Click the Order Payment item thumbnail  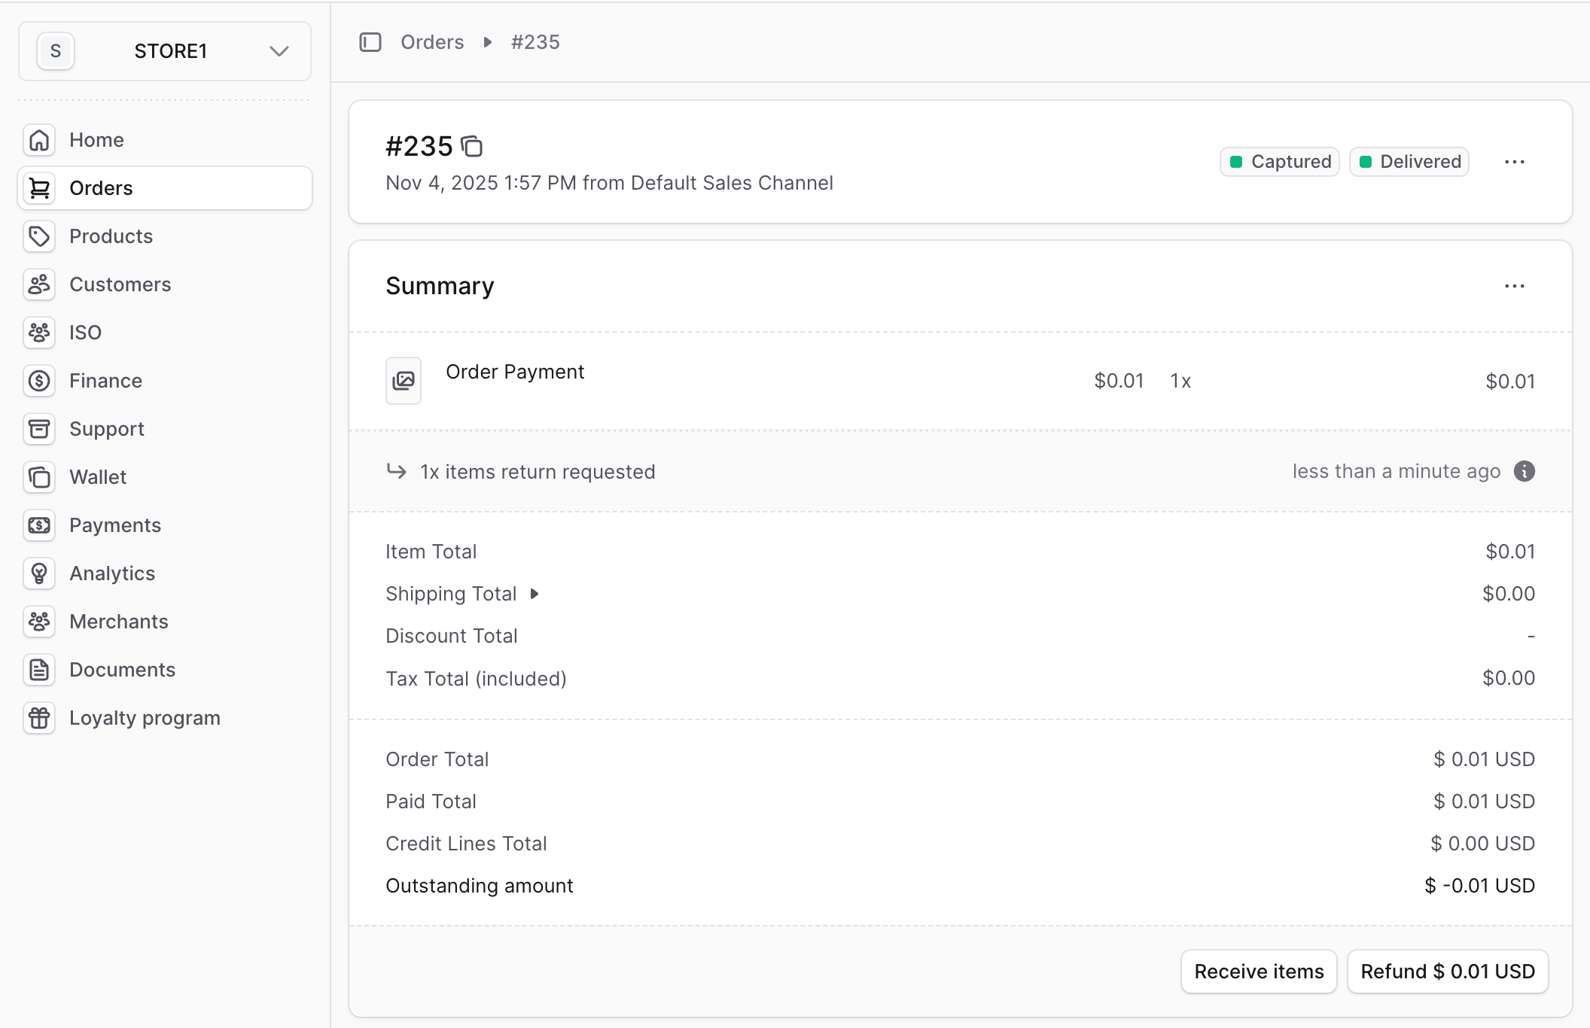(404, 381)
